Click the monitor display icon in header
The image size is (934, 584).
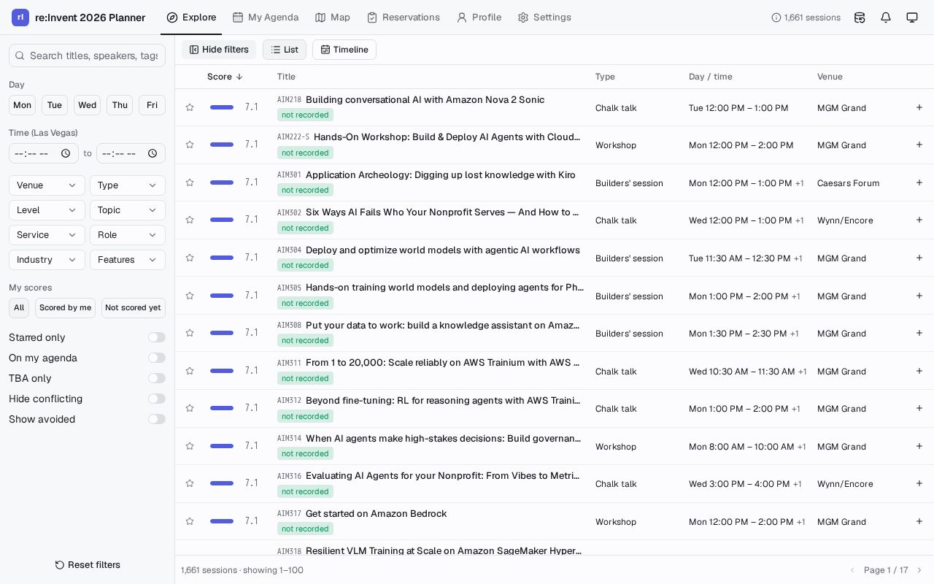(x=912, y=18)
